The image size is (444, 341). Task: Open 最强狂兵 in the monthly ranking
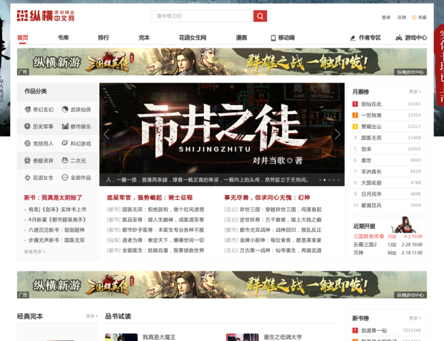[x=371, y=205]
